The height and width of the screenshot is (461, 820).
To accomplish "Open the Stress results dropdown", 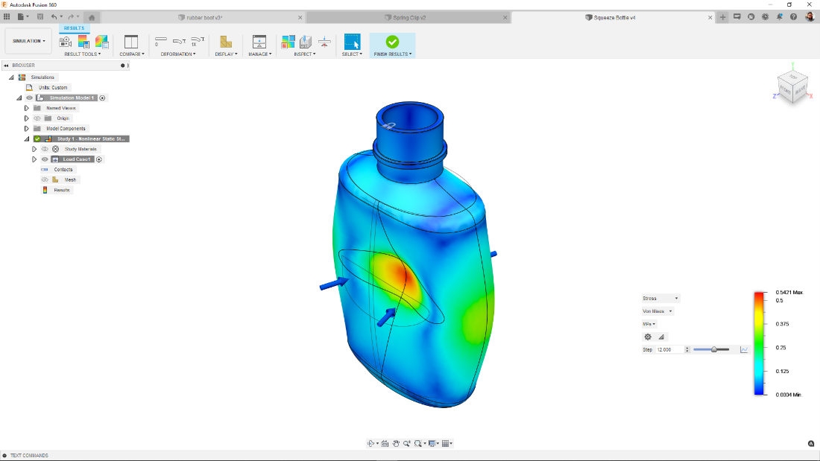I will (x=660, y=298).
